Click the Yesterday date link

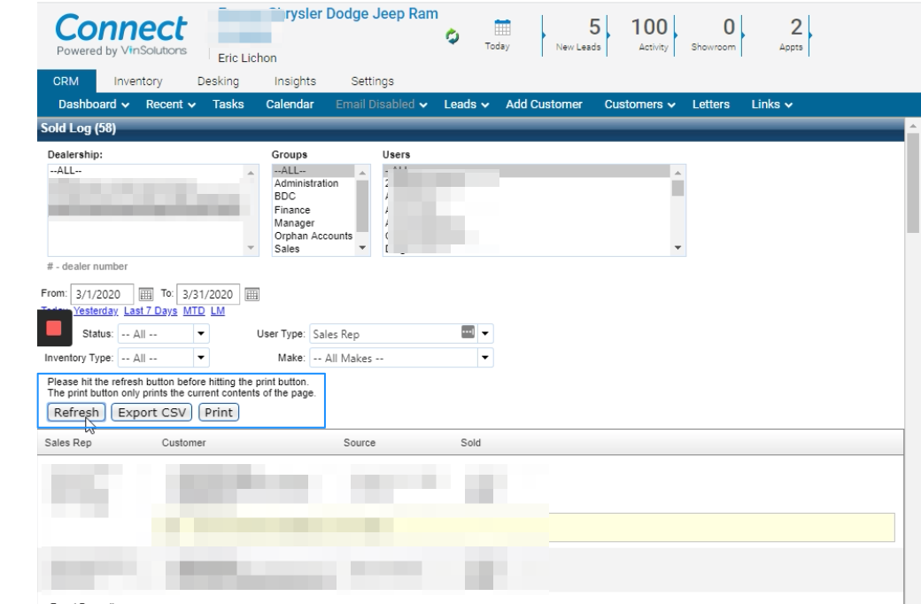pyautogui.click(x=96, y=311)
